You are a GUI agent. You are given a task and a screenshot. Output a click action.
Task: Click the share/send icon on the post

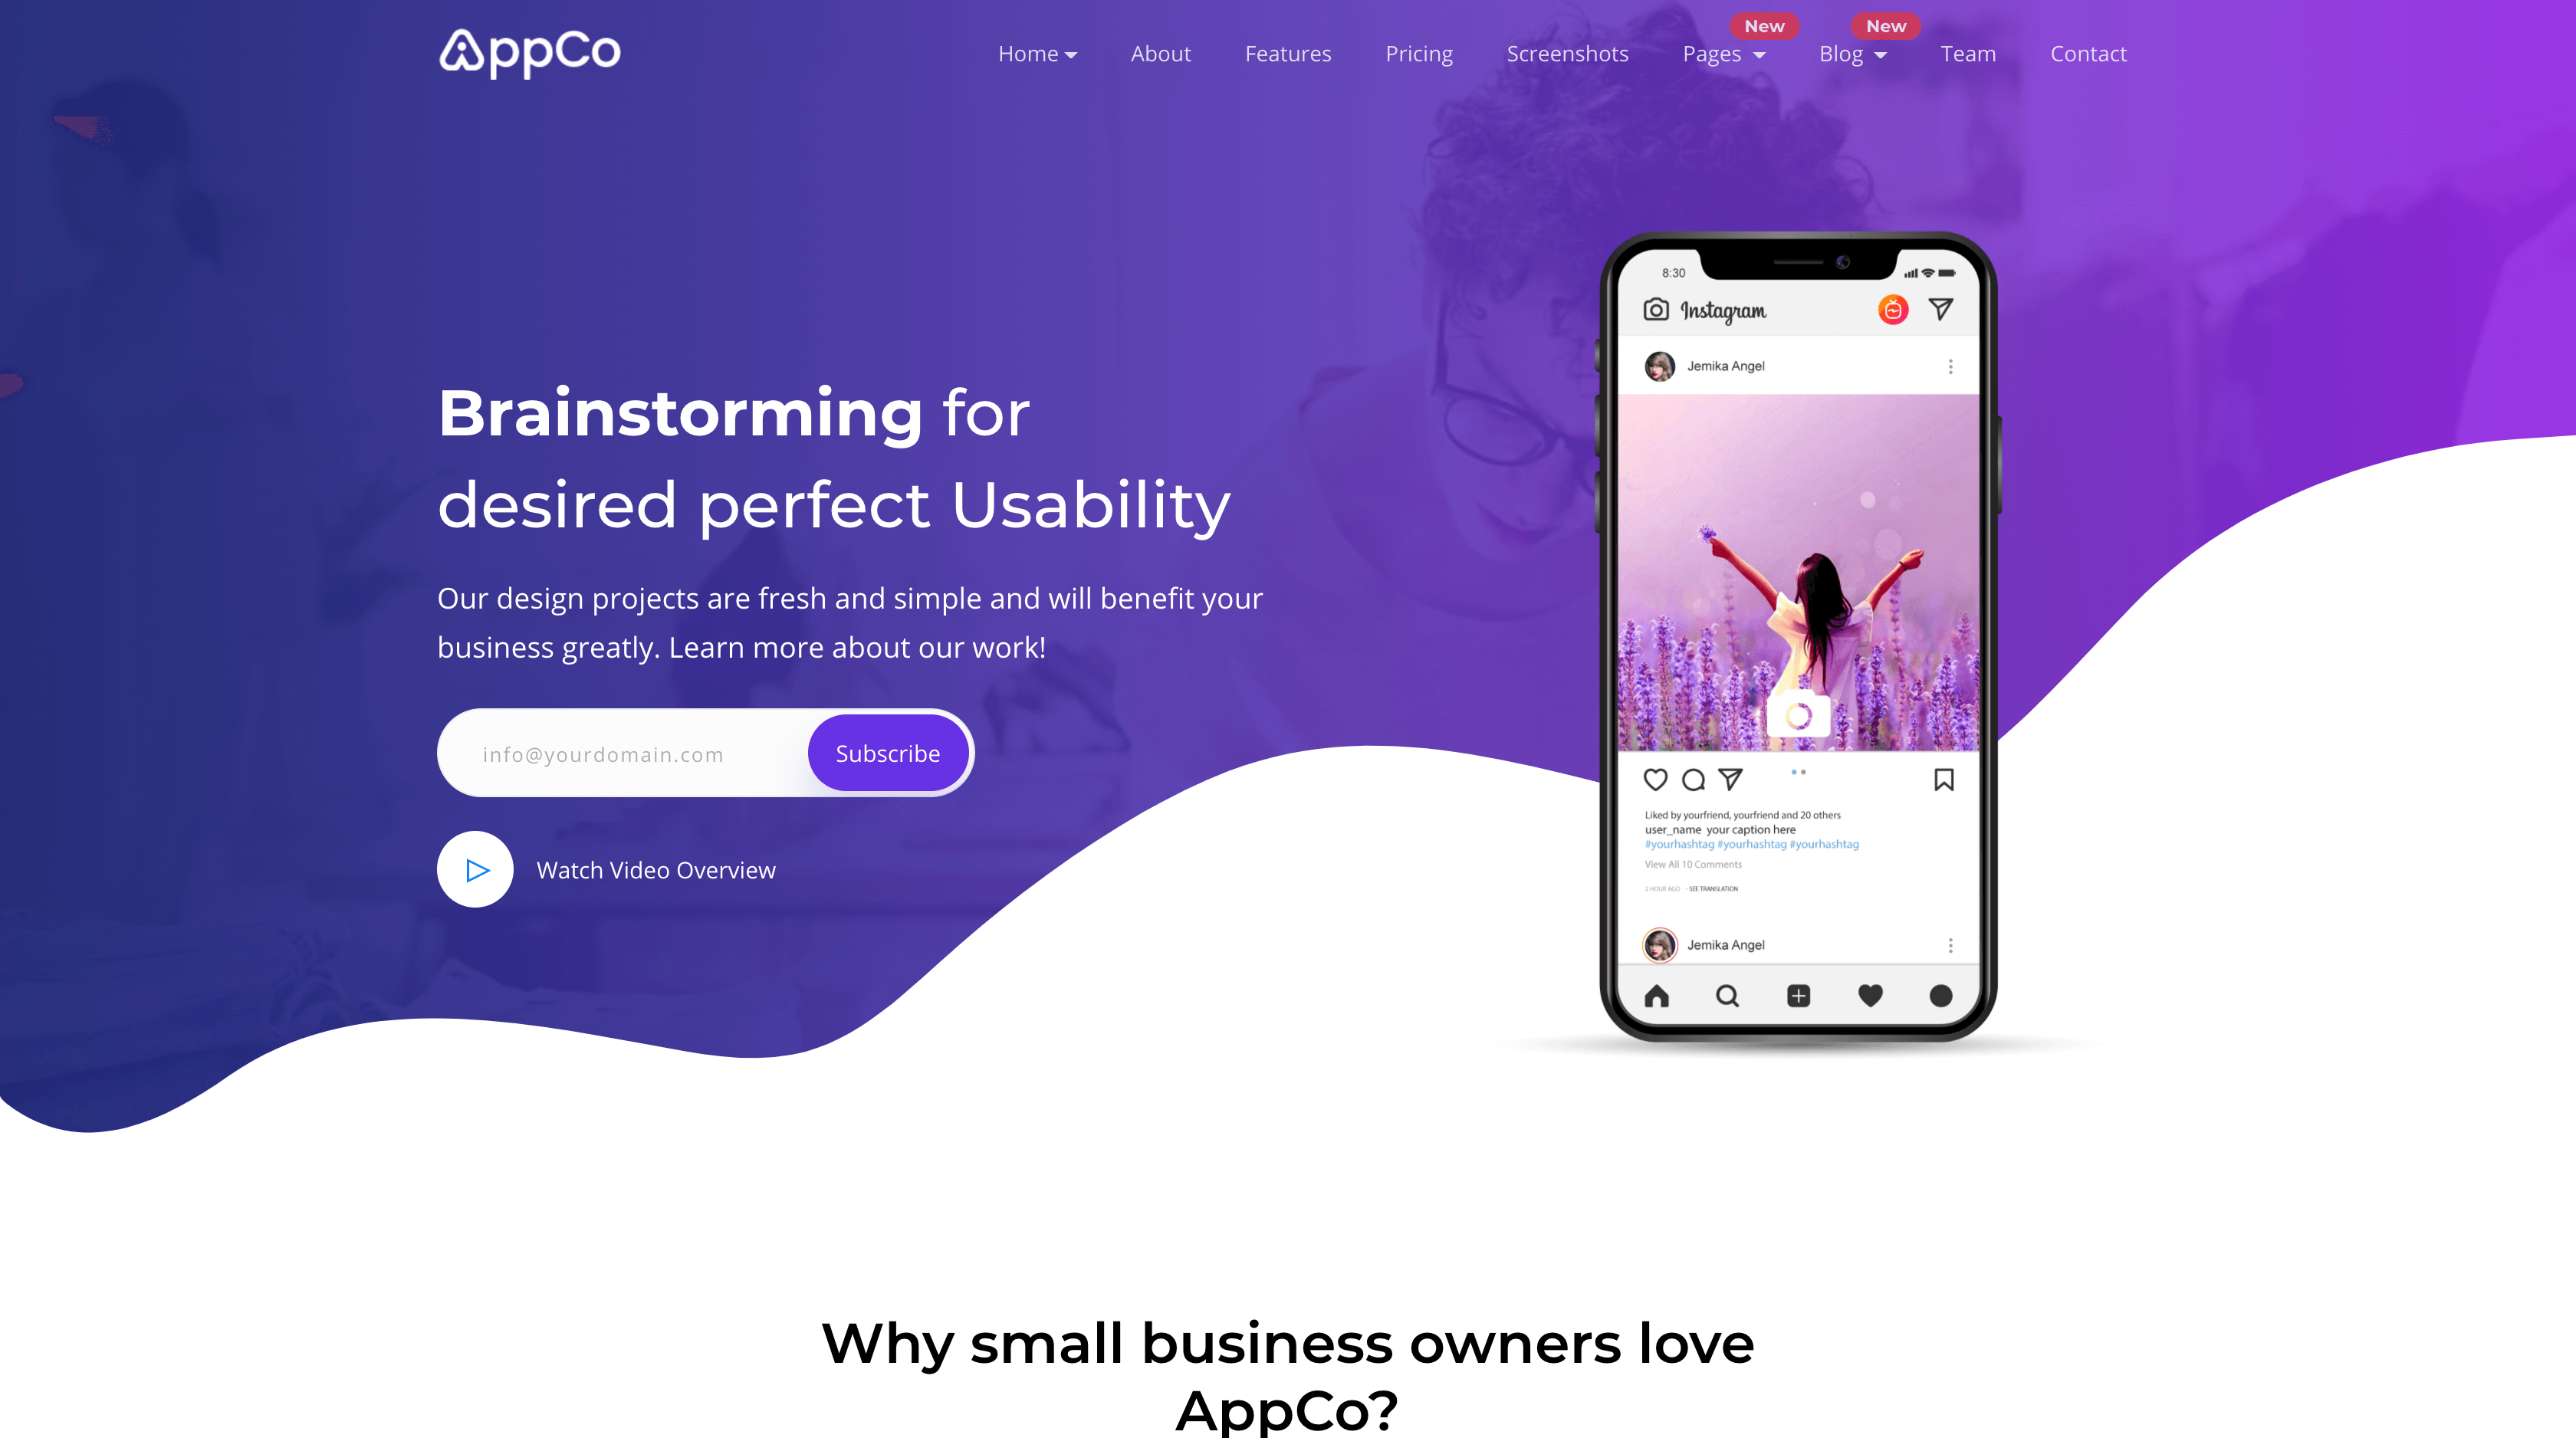coord(1730,780)
